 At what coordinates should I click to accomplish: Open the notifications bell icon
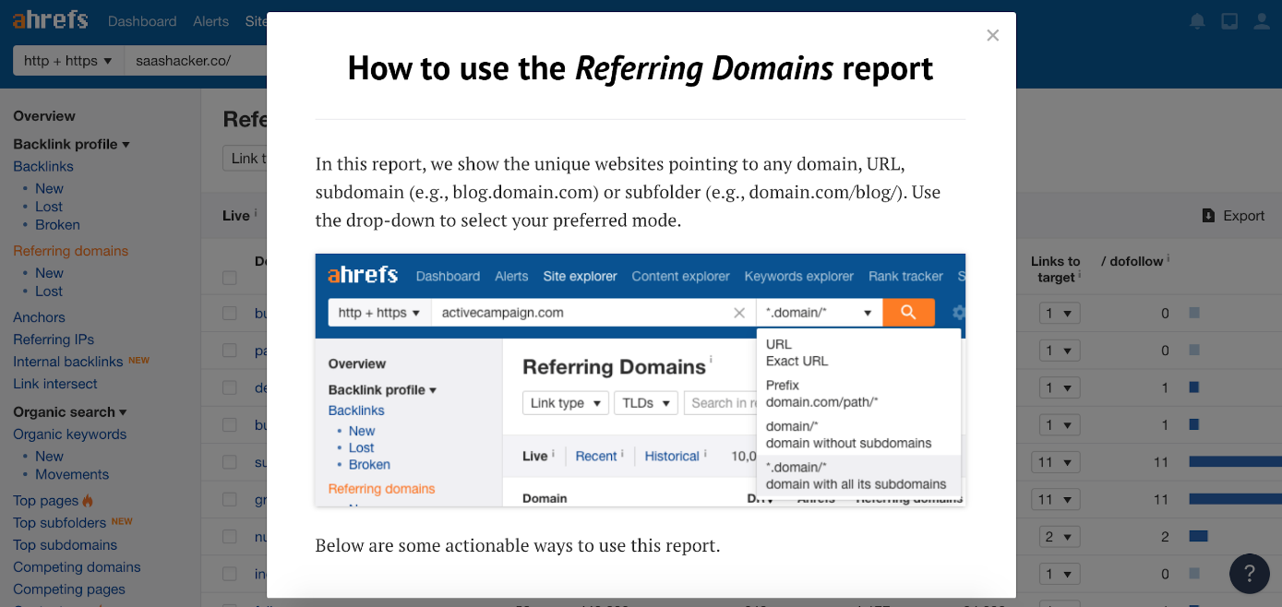tap(1197, 20)
